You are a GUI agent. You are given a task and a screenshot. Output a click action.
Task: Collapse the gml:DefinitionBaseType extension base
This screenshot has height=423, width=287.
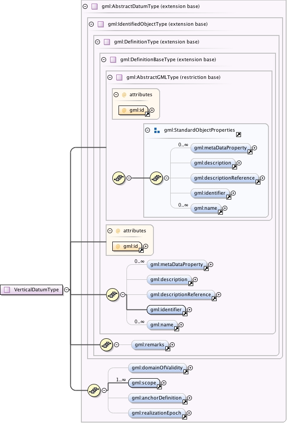(x=104, y=59)
